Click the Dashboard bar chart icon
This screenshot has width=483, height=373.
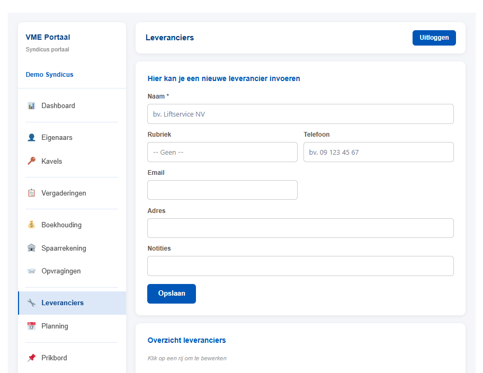point(31,106)
